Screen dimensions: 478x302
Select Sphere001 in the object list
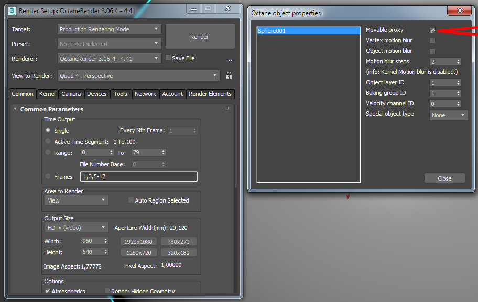(309, 31)
